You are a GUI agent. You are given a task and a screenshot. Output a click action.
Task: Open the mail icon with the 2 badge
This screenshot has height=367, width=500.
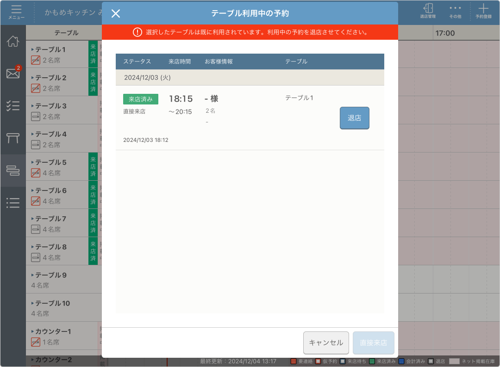(x=13, y=73)
